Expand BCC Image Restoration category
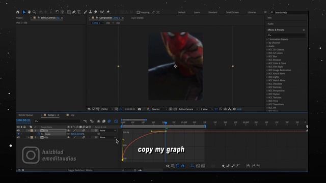The width and height of the screenshot is (326, 183). pyautogui.click(x=267, y=70)
